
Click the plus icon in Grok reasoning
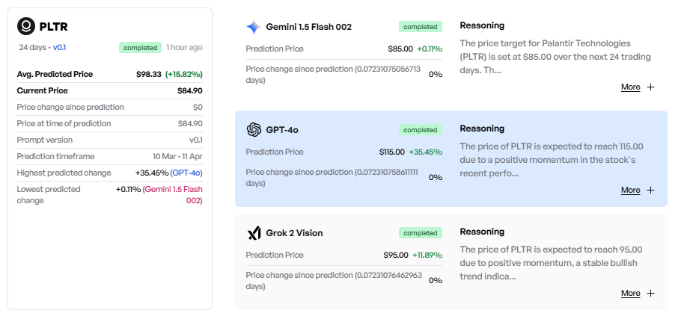click(650, 294)
